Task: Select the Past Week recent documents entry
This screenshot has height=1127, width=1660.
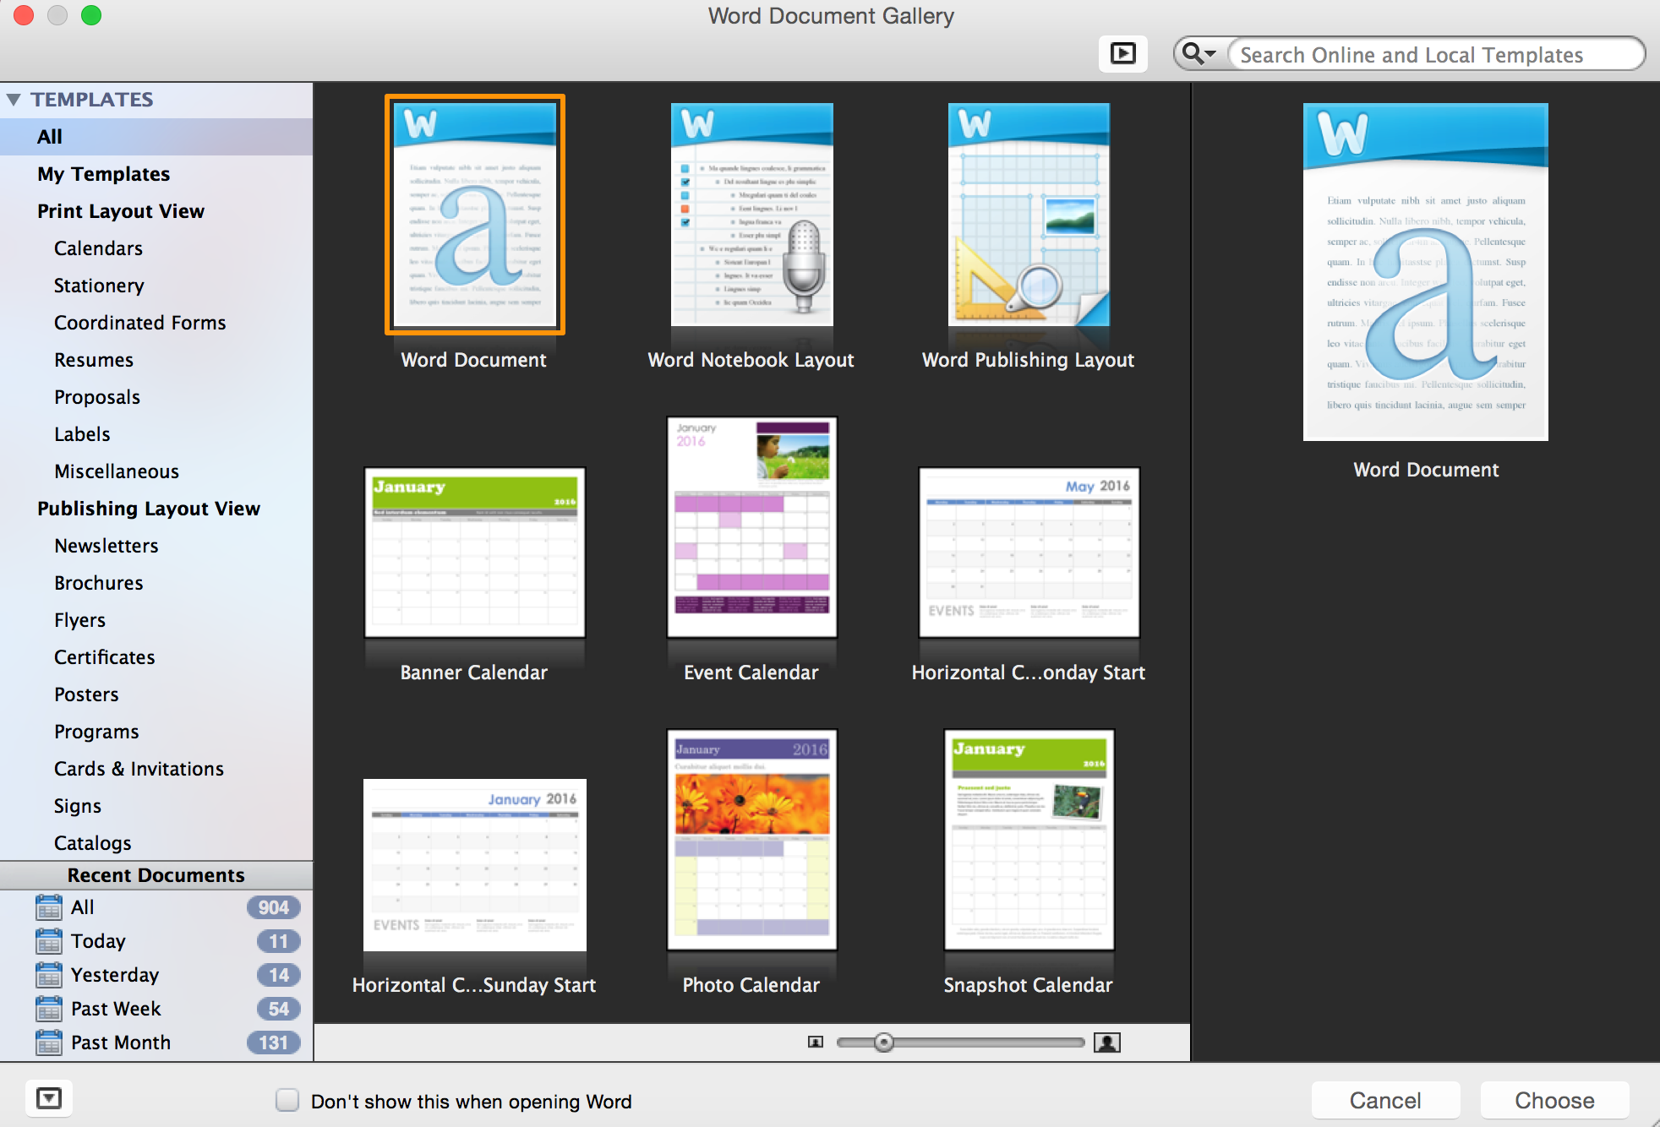Action: tap(116, 1009)
